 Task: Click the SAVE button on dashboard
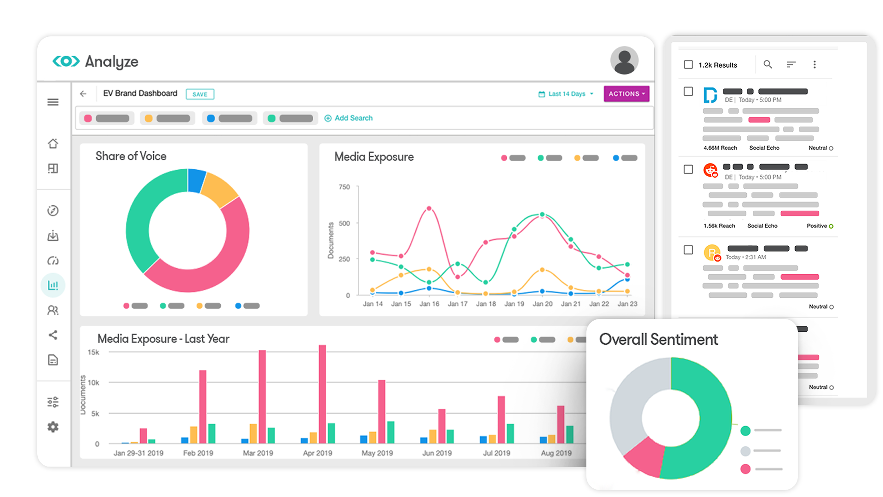tap(200, 94)
